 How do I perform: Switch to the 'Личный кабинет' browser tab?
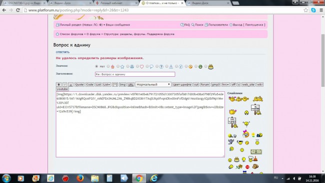click(x=116, y=3)
